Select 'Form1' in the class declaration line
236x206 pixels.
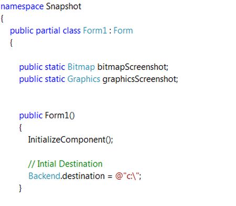[95, 30]
